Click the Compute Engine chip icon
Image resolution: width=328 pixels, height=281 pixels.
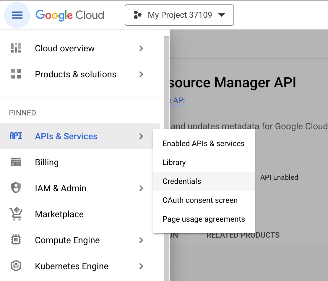pyautogui.click(x=16, y=240)
